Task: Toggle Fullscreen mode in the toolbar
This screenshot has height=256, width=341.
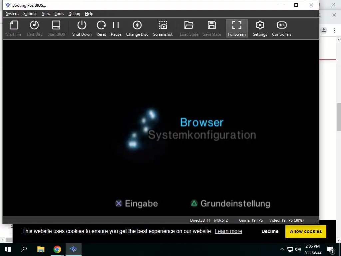Action: (x=237, y=28)
